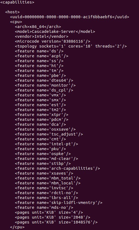Click the feature named 'monitor'

click(x=45, y=85)
